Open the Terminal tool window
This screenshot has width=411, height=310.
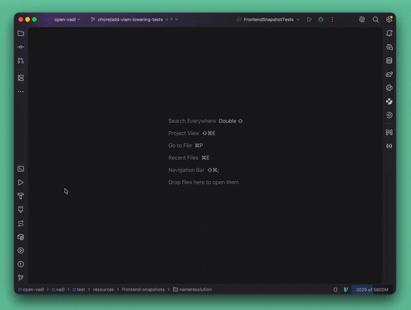pos(21,169)
